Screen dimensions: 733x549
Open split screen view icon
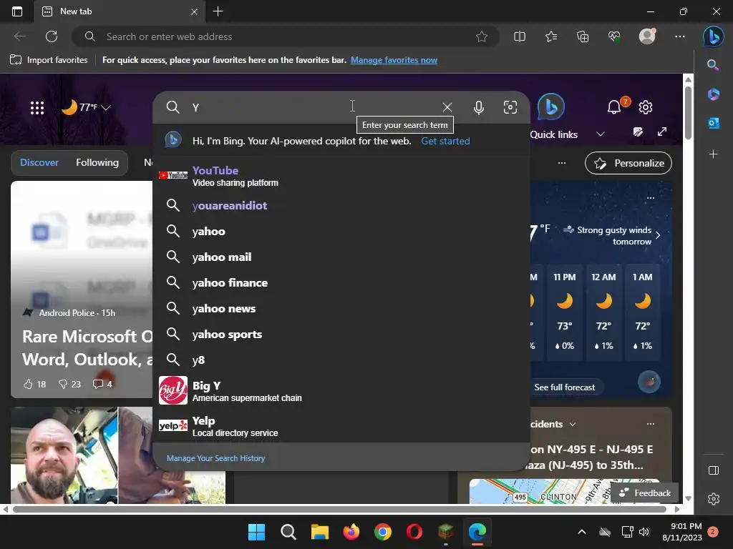click(520, 36)
